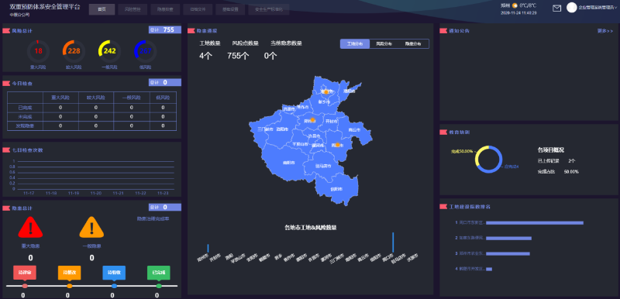Click the yellow gauge showing 242
This screenshot has width=620, height=299.
pos(109,50)
